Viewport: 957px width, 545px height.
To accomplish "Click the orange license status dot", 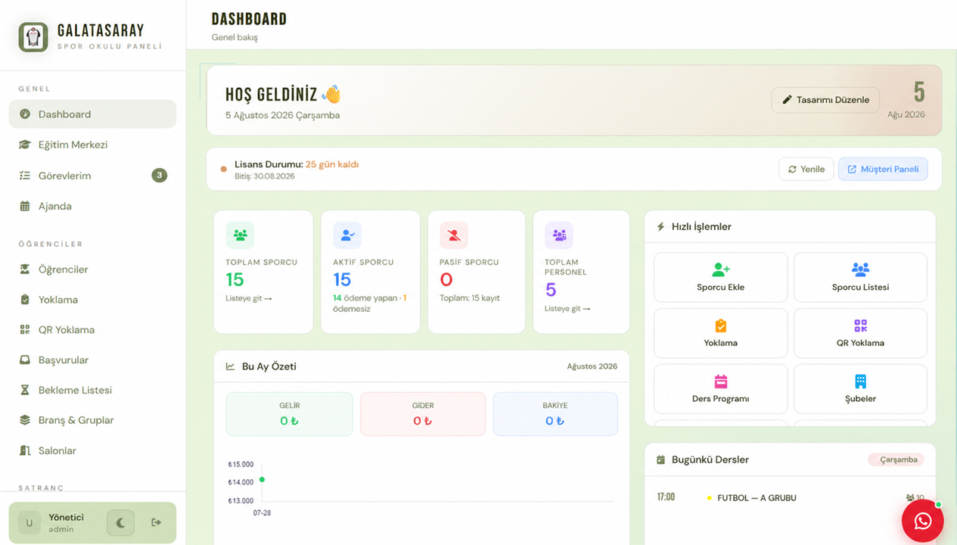I will pos(223,169).
